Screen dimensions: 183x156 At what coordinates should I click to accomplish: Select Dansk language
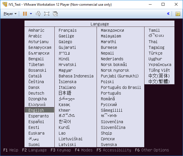pos(34,87)
